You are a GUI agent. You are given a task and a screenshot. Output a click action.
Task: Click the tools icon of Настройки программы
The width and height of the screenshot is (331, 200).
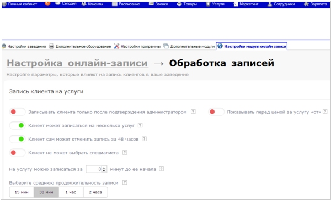[x=116, y=46]
